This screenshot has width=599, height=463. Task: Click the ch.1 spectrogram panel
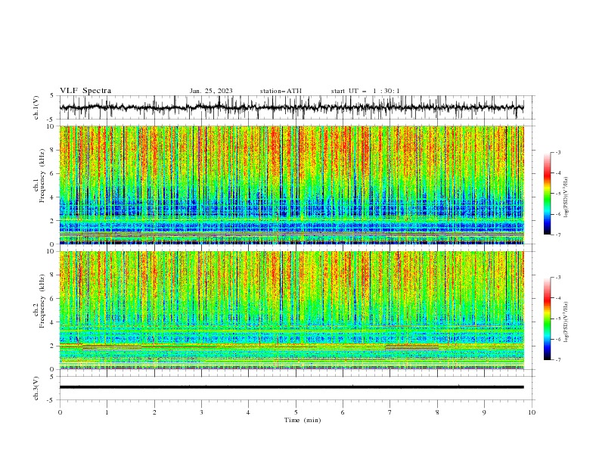click(292, 185)
